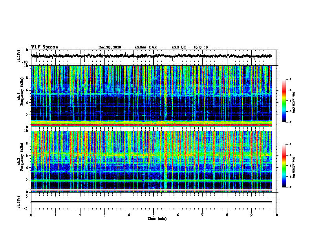
Task: Click the "2" kHz tick of ch.2 spectrogram
Action: pyautogui.click(x=27, y=180)
